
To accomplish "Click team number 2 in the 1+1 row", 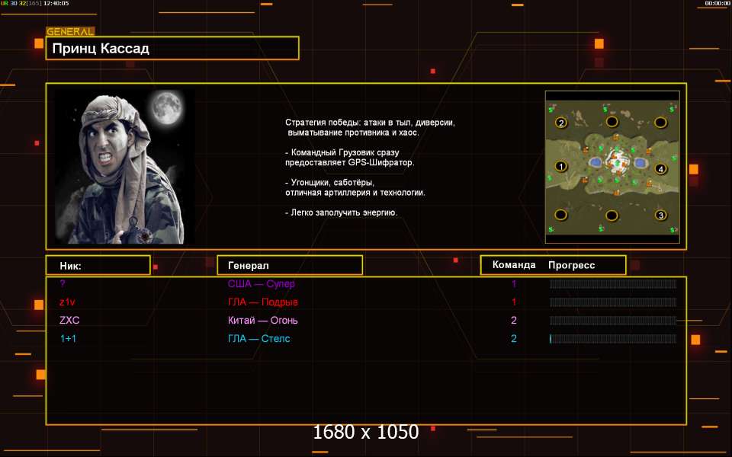I will [514, 339].
